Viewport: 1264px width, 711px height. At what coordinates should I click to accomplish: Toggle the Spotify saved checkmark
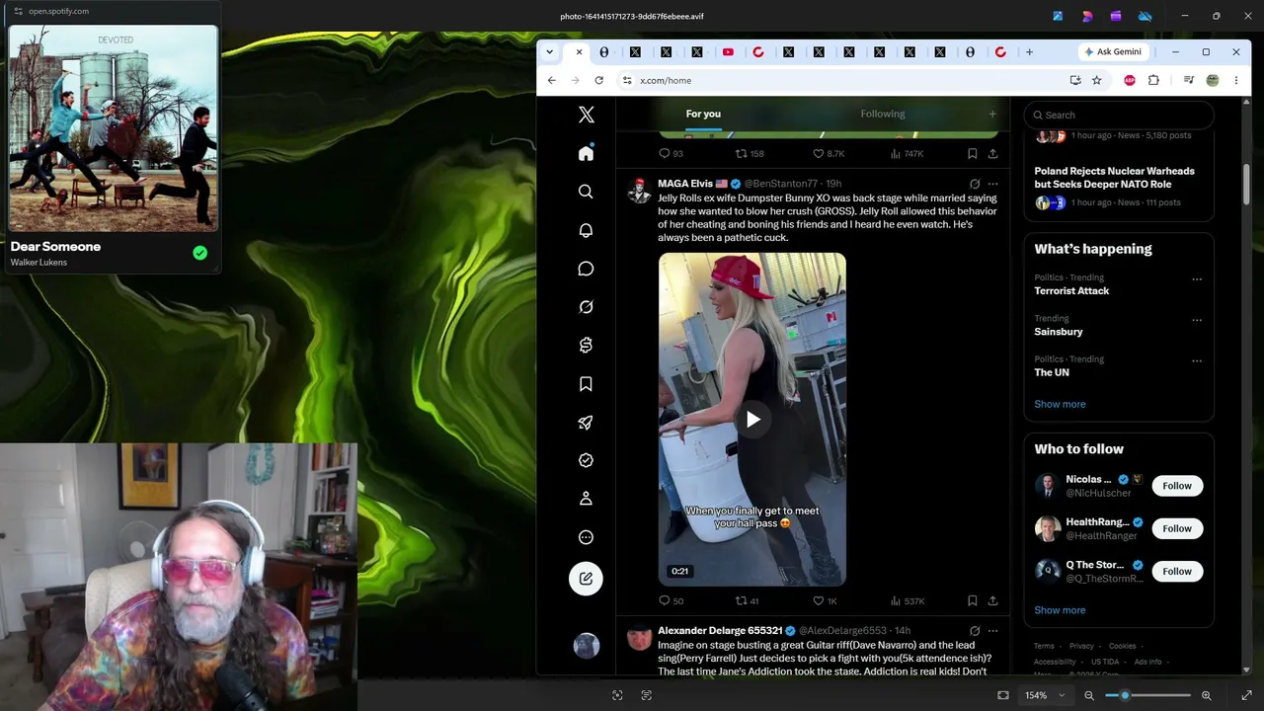pyautogui.click(x=199, y=254)
